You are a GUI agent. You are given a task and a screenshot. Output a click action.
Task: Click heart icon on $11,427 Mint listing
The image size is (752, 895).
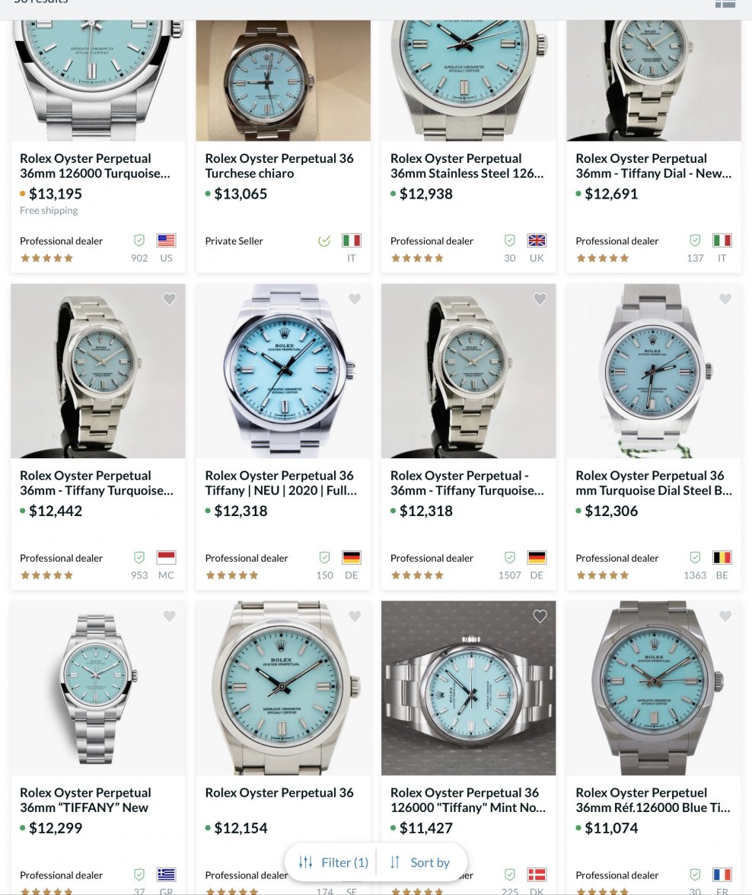540,616
